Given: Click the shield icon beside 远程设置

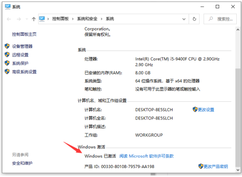Looking at the screenshot, I should [7, 54].
